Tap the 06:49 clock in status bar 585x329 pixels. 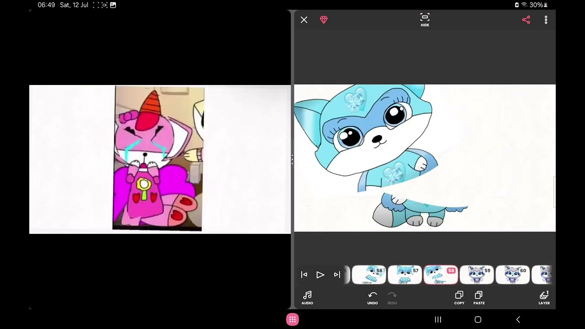46,5
